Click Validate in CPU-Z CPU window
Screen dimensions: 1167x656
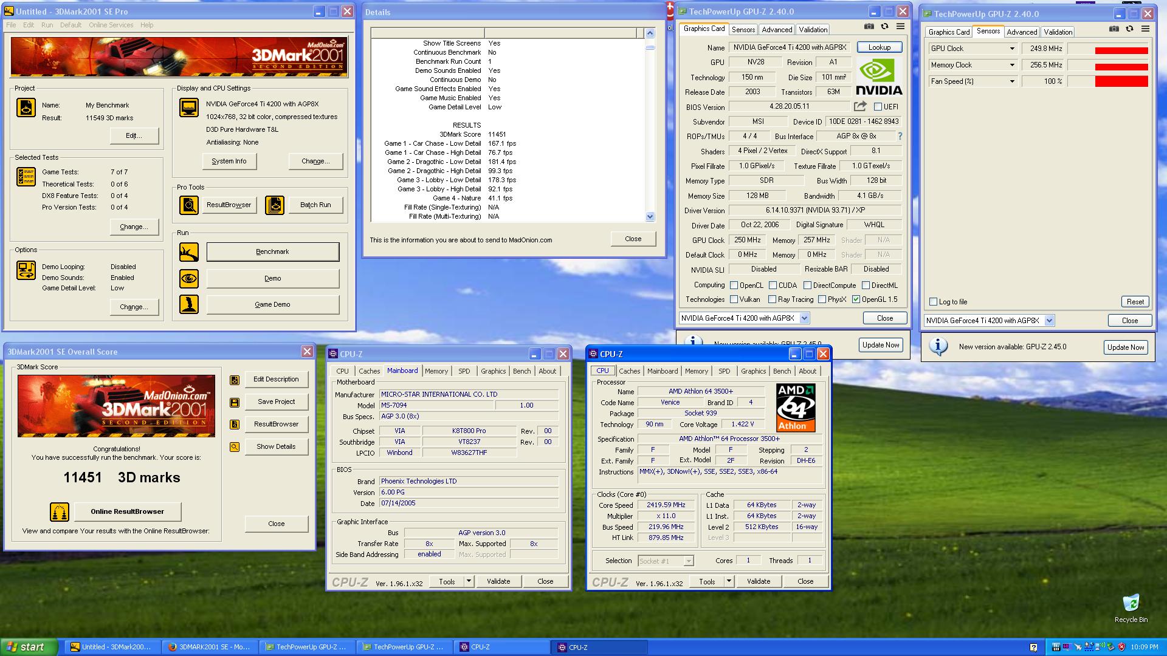pos(759,581)
